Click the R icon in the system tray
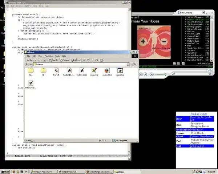This screenshot has height=174, width=218. point(204,172)
